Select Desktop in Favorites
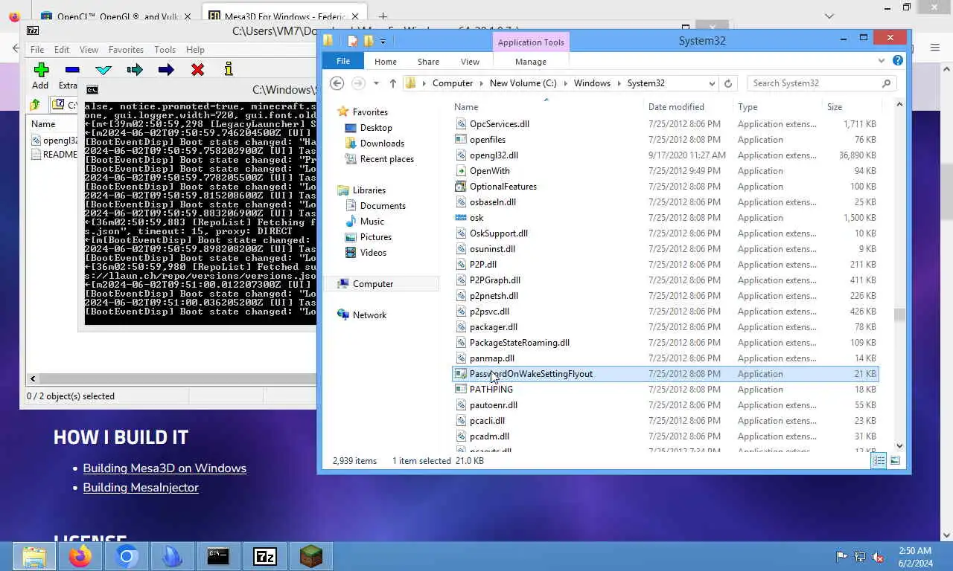 (376, 128)
